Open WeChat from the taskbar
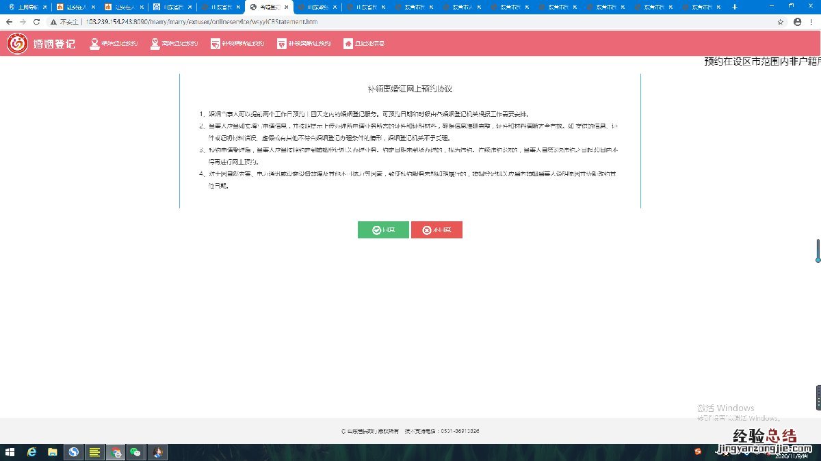This screenshot has height=461, width=821. 136,452
